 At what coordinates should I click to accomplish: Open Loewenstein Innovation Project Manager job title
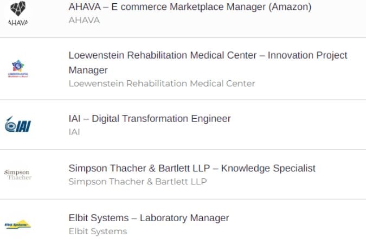[208, 62]
